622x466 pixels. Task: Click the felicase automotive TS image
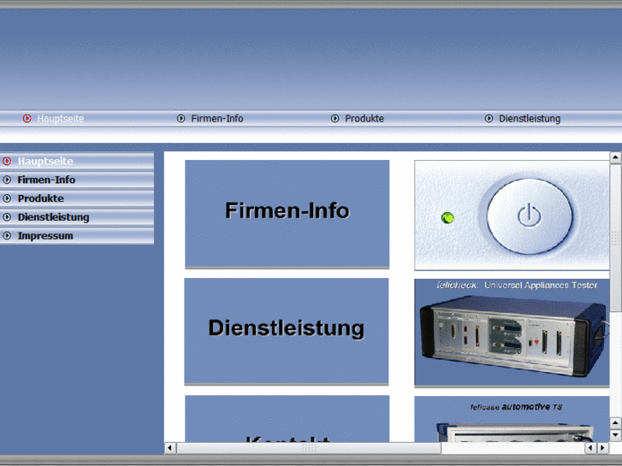click(x=512, y=419)
